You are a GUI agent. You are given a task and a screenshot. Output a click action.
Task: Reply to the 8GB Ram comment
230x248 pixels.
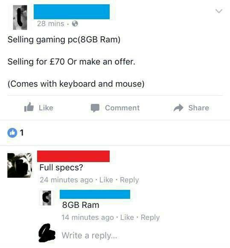[x=150, y=218]
